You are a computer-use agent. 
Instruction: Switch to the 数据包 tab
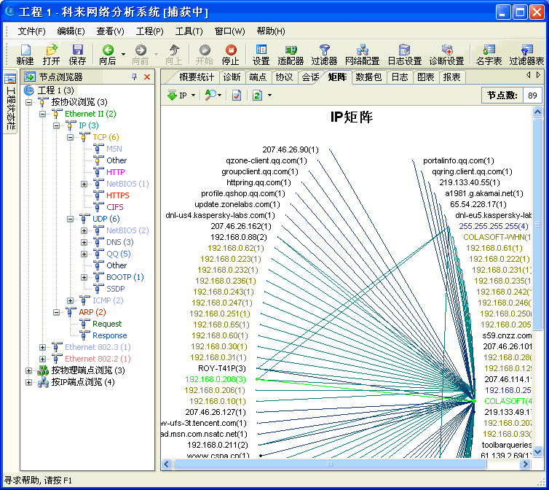pyautogui.click(x=368, y=77)
